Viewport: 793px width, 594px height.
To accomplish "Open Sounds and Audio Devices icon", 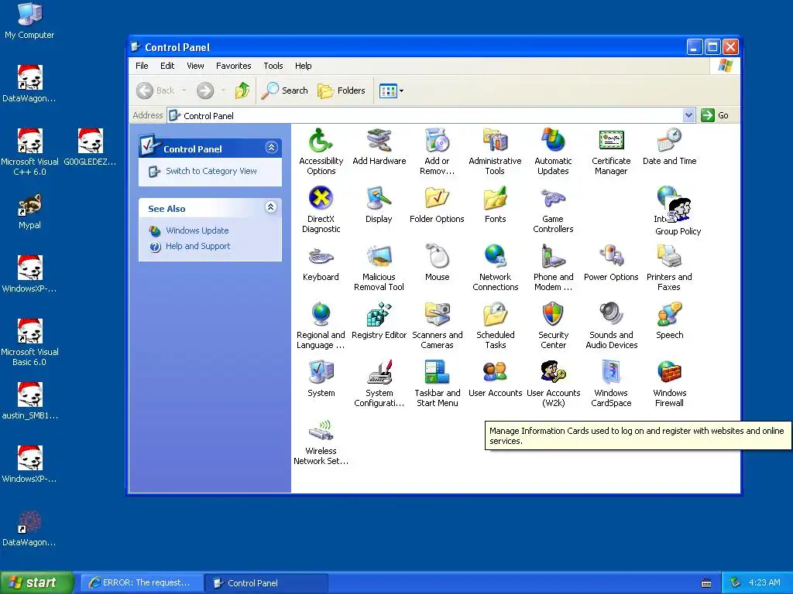I will pyautogui.click(x=611, y=314).
